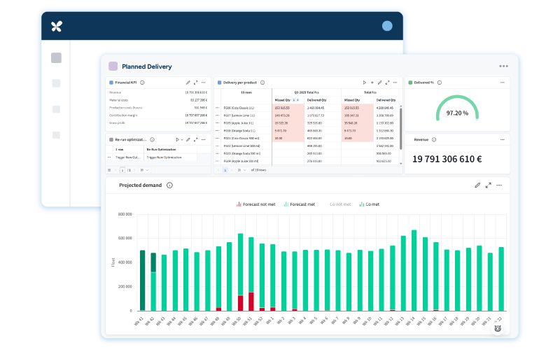Toggle Co met legend series
The height and width of the screenshot is (350, 560).
click(x=370, y=204)
